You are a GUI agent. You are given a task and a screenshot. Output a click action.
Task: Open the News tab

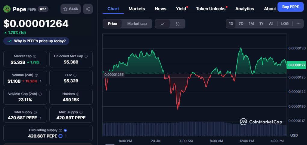coord(160,9)
